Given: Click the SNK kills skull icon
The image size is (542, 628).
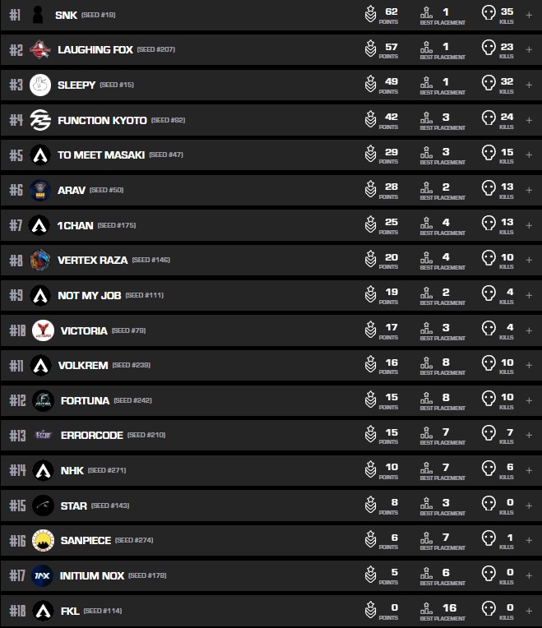Looking at the screenshot, I should [x=489, y=14].
